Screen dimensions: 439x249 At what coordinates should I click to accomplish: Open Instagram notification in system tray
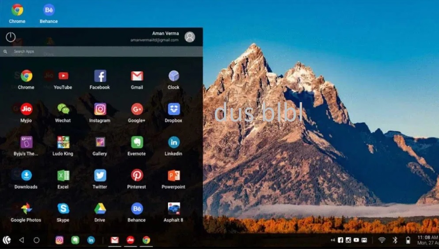click(x=348, y=240)
